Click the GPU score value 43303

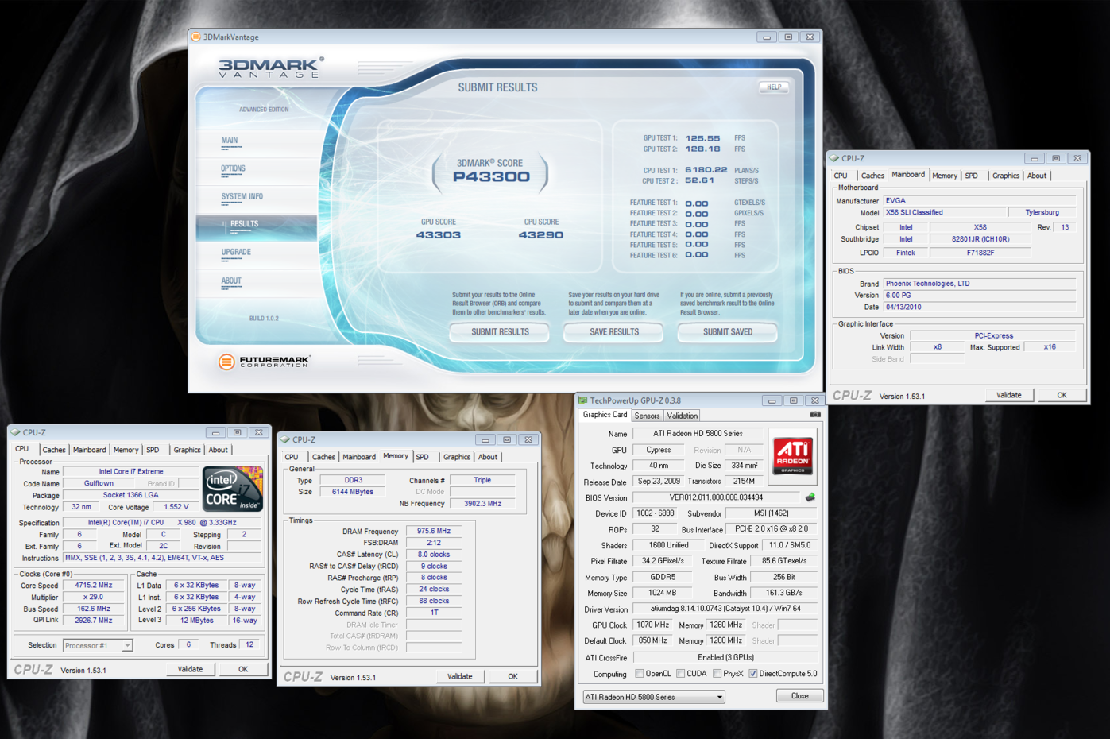(439, 235)
